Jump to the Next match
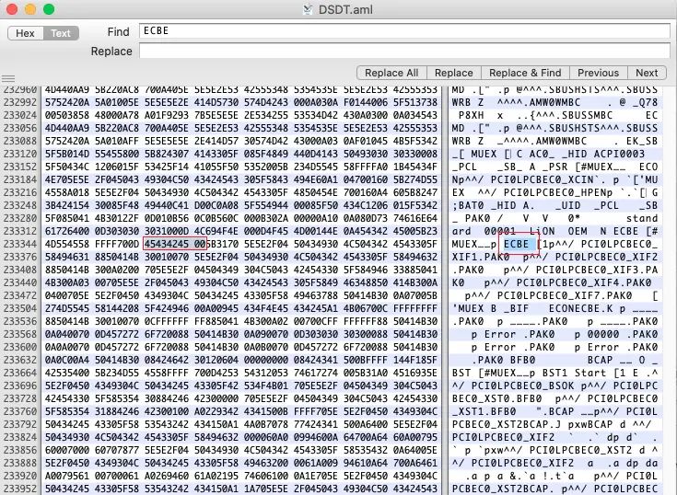Screen dimensions: 677x495 coord(647,73)
